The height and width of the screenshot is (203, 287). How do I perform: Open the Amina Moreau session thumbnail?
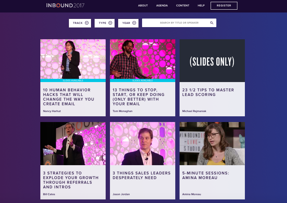click(x=212, y=143)
